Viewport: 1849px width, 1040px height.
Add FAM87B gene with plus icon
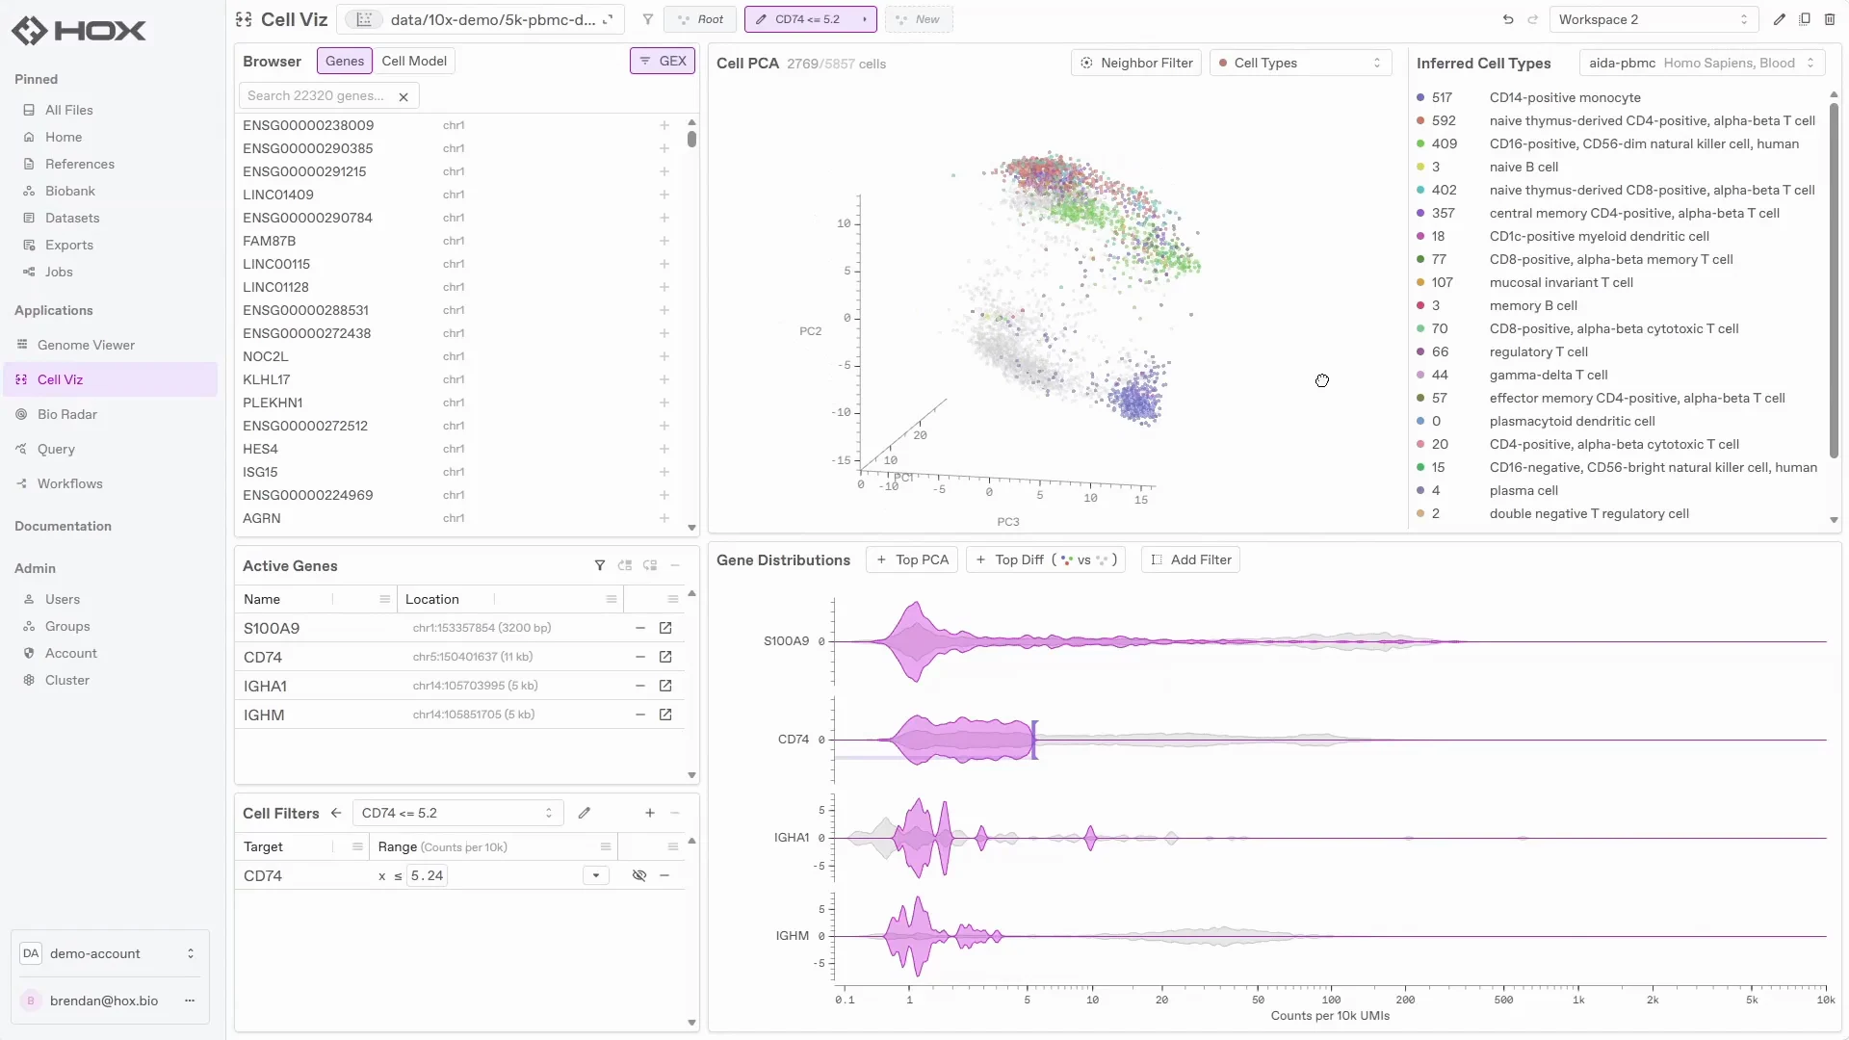(x=664, y=241)
